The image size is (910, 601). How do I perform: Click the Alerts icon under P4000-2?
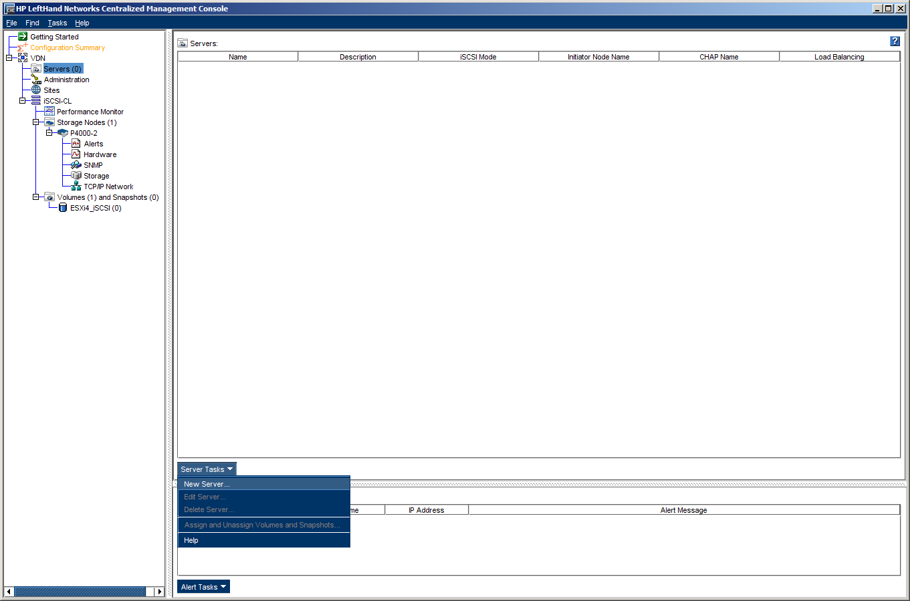76,144
